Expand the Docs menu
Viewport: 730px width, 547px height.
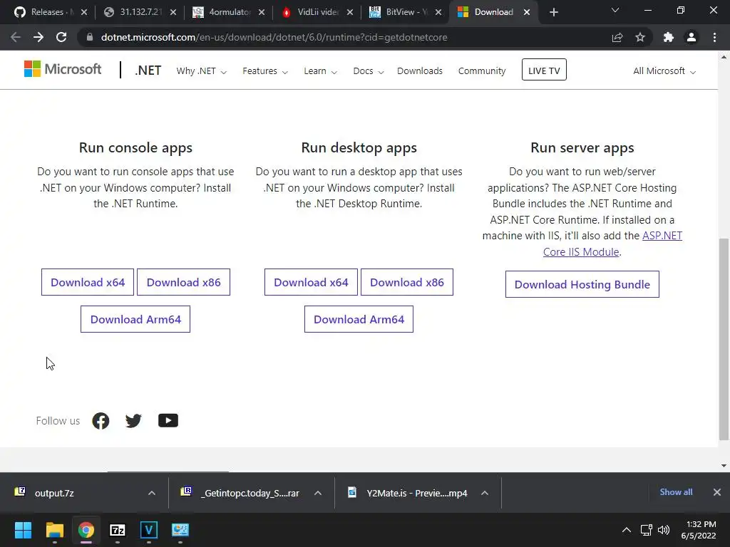pos(369,71)
